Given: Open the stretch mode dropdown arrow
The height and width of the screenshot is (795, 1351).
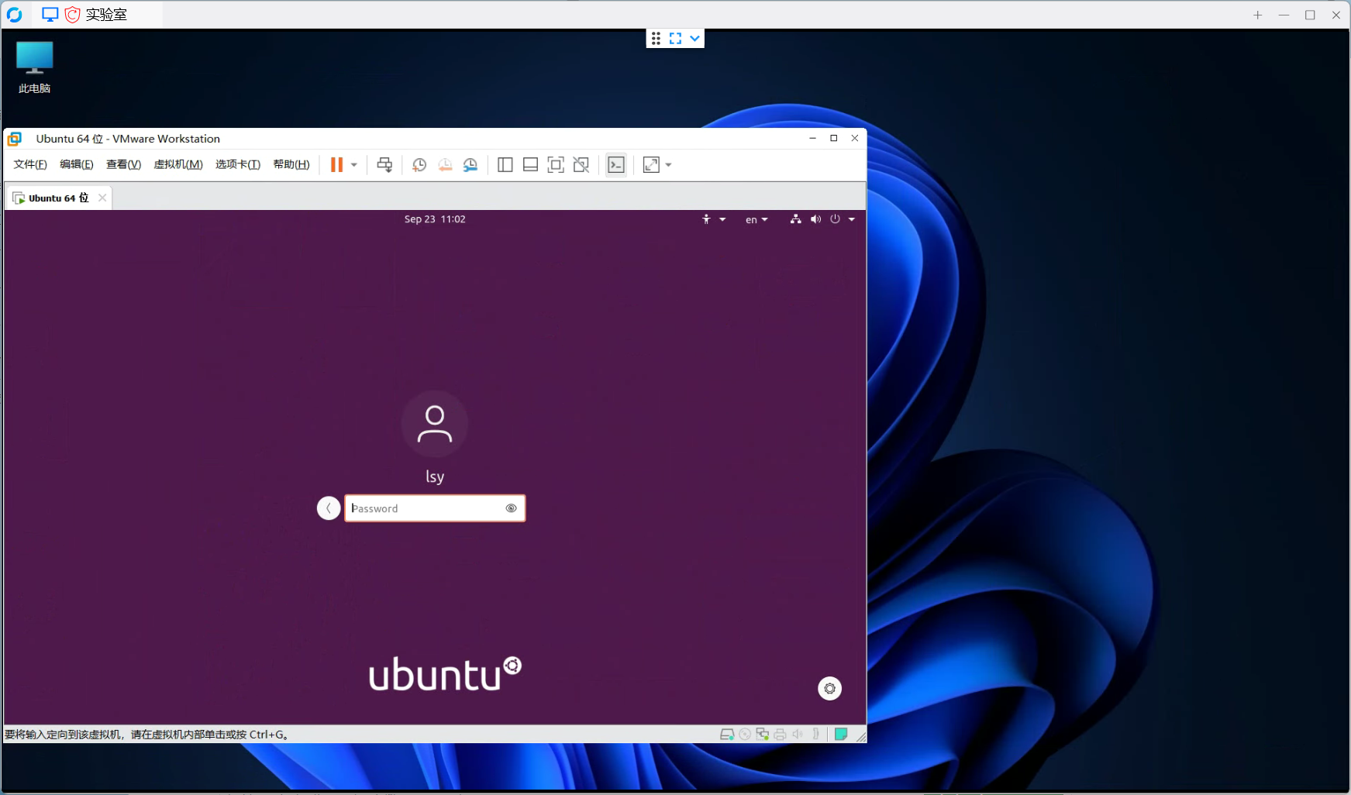Looking at the screenshot, I should click(667, 164).
